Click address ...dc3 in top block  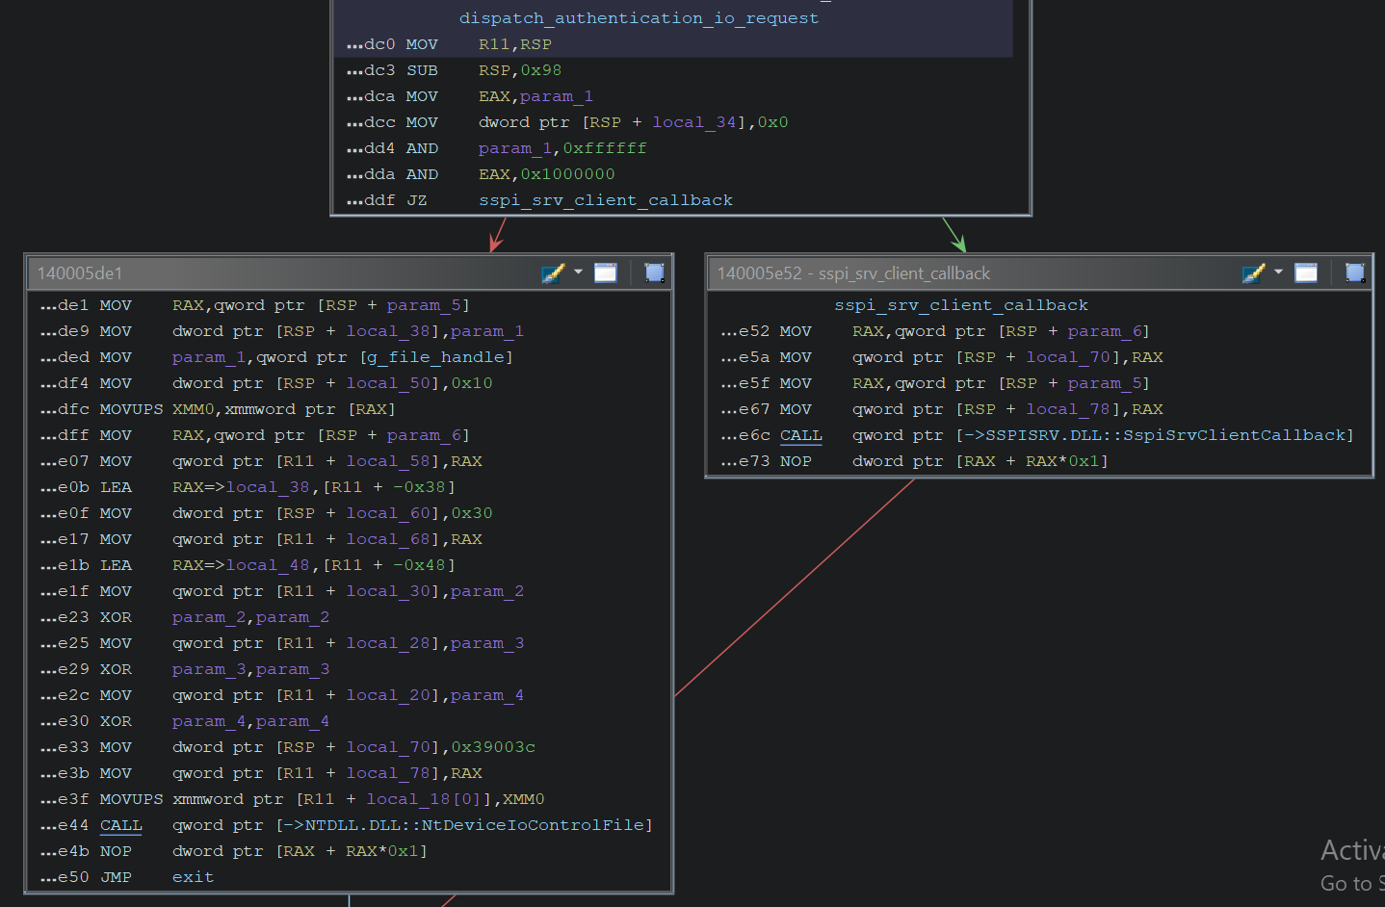(x=371, y=70)
